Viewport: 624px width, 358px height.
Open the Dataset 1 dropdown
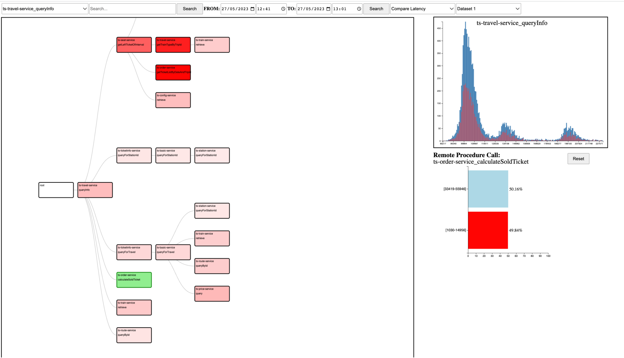(x=488, y=9)
